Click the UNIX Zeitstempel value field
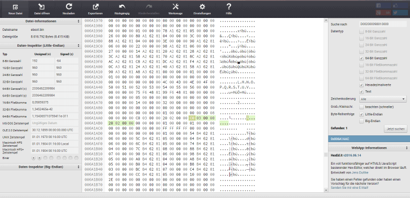The image size is (410, 198). coord(55,137)
